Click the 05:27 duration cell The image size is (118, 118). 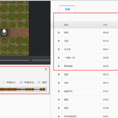coord(106,116)
